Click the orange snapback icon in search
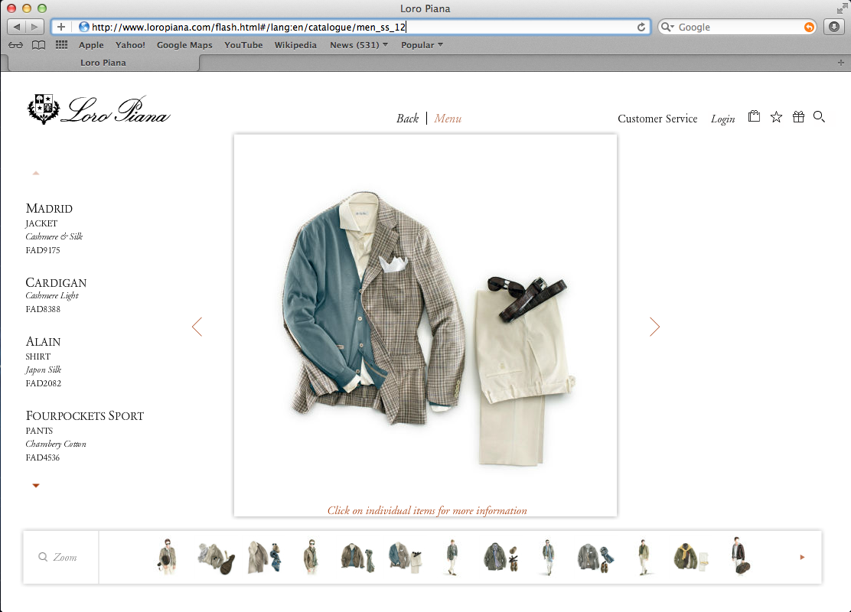Image resolution: width=851 pixels, height=612 pixels. pyautogui.click(x=809, y=27)
